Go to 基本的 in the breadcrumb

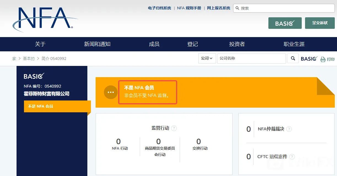point(29,58)
